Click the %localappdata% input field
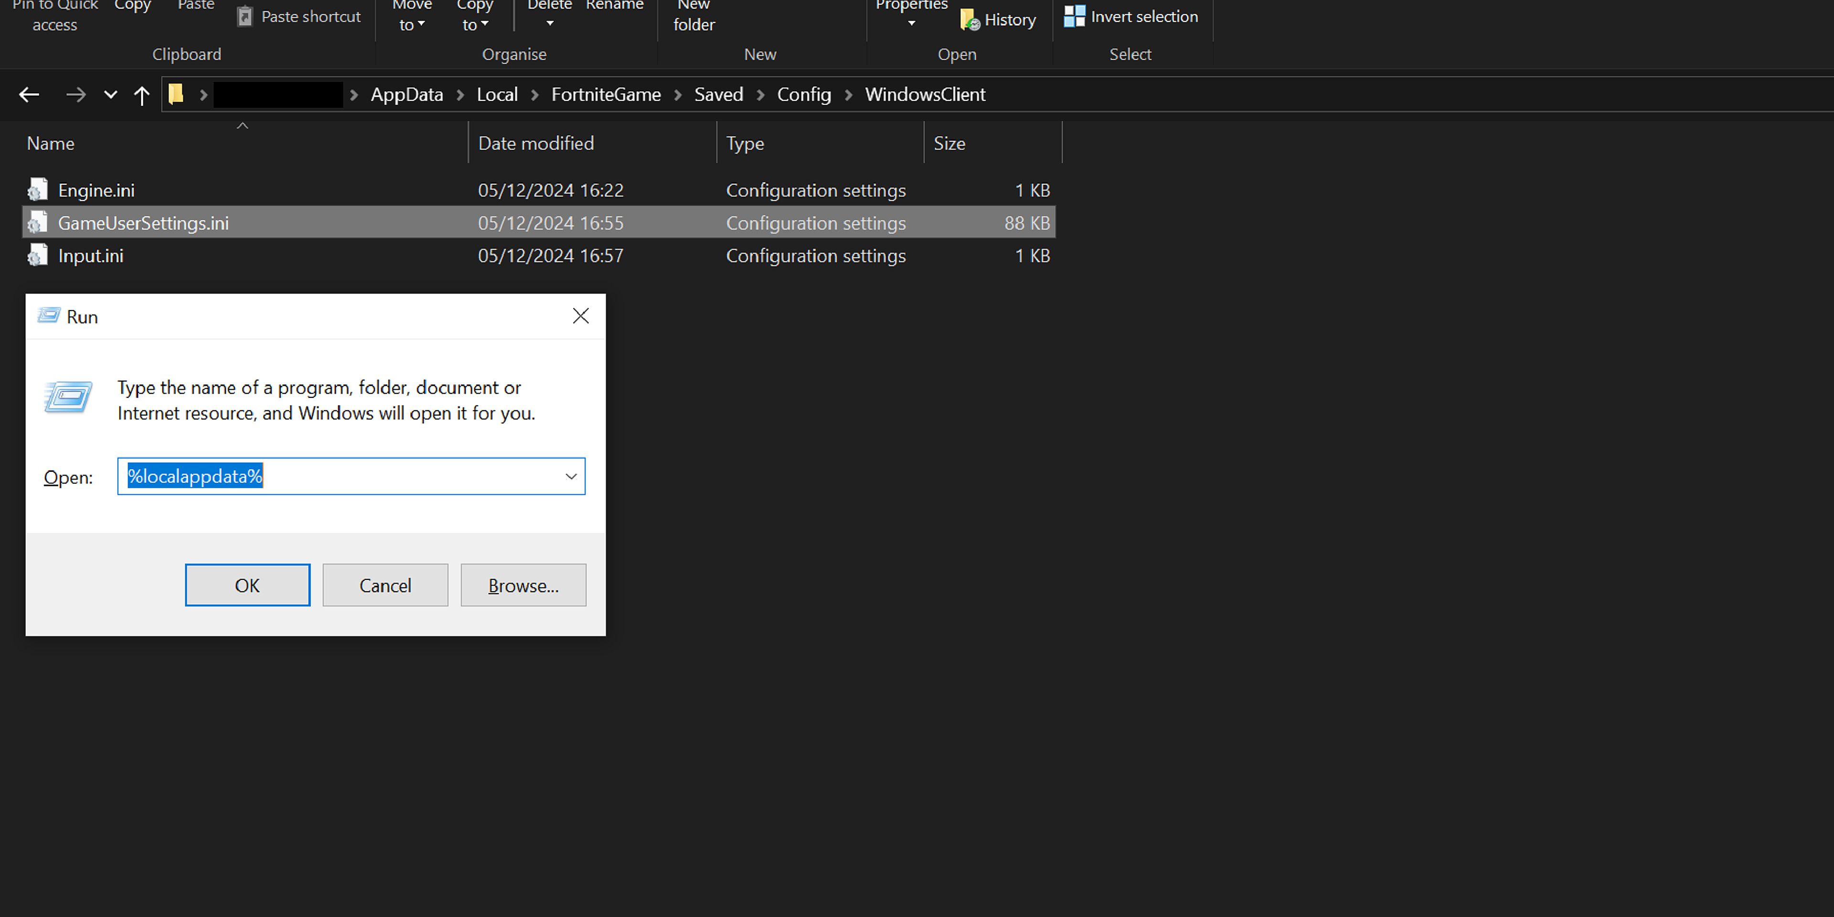Viewport: 1834px width, 917px height. [x=351, y=476]
